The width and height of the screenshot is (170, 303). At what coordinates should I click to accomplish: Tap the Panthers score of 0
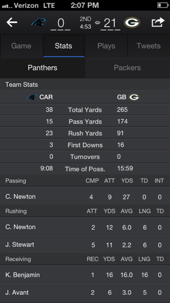60,23
